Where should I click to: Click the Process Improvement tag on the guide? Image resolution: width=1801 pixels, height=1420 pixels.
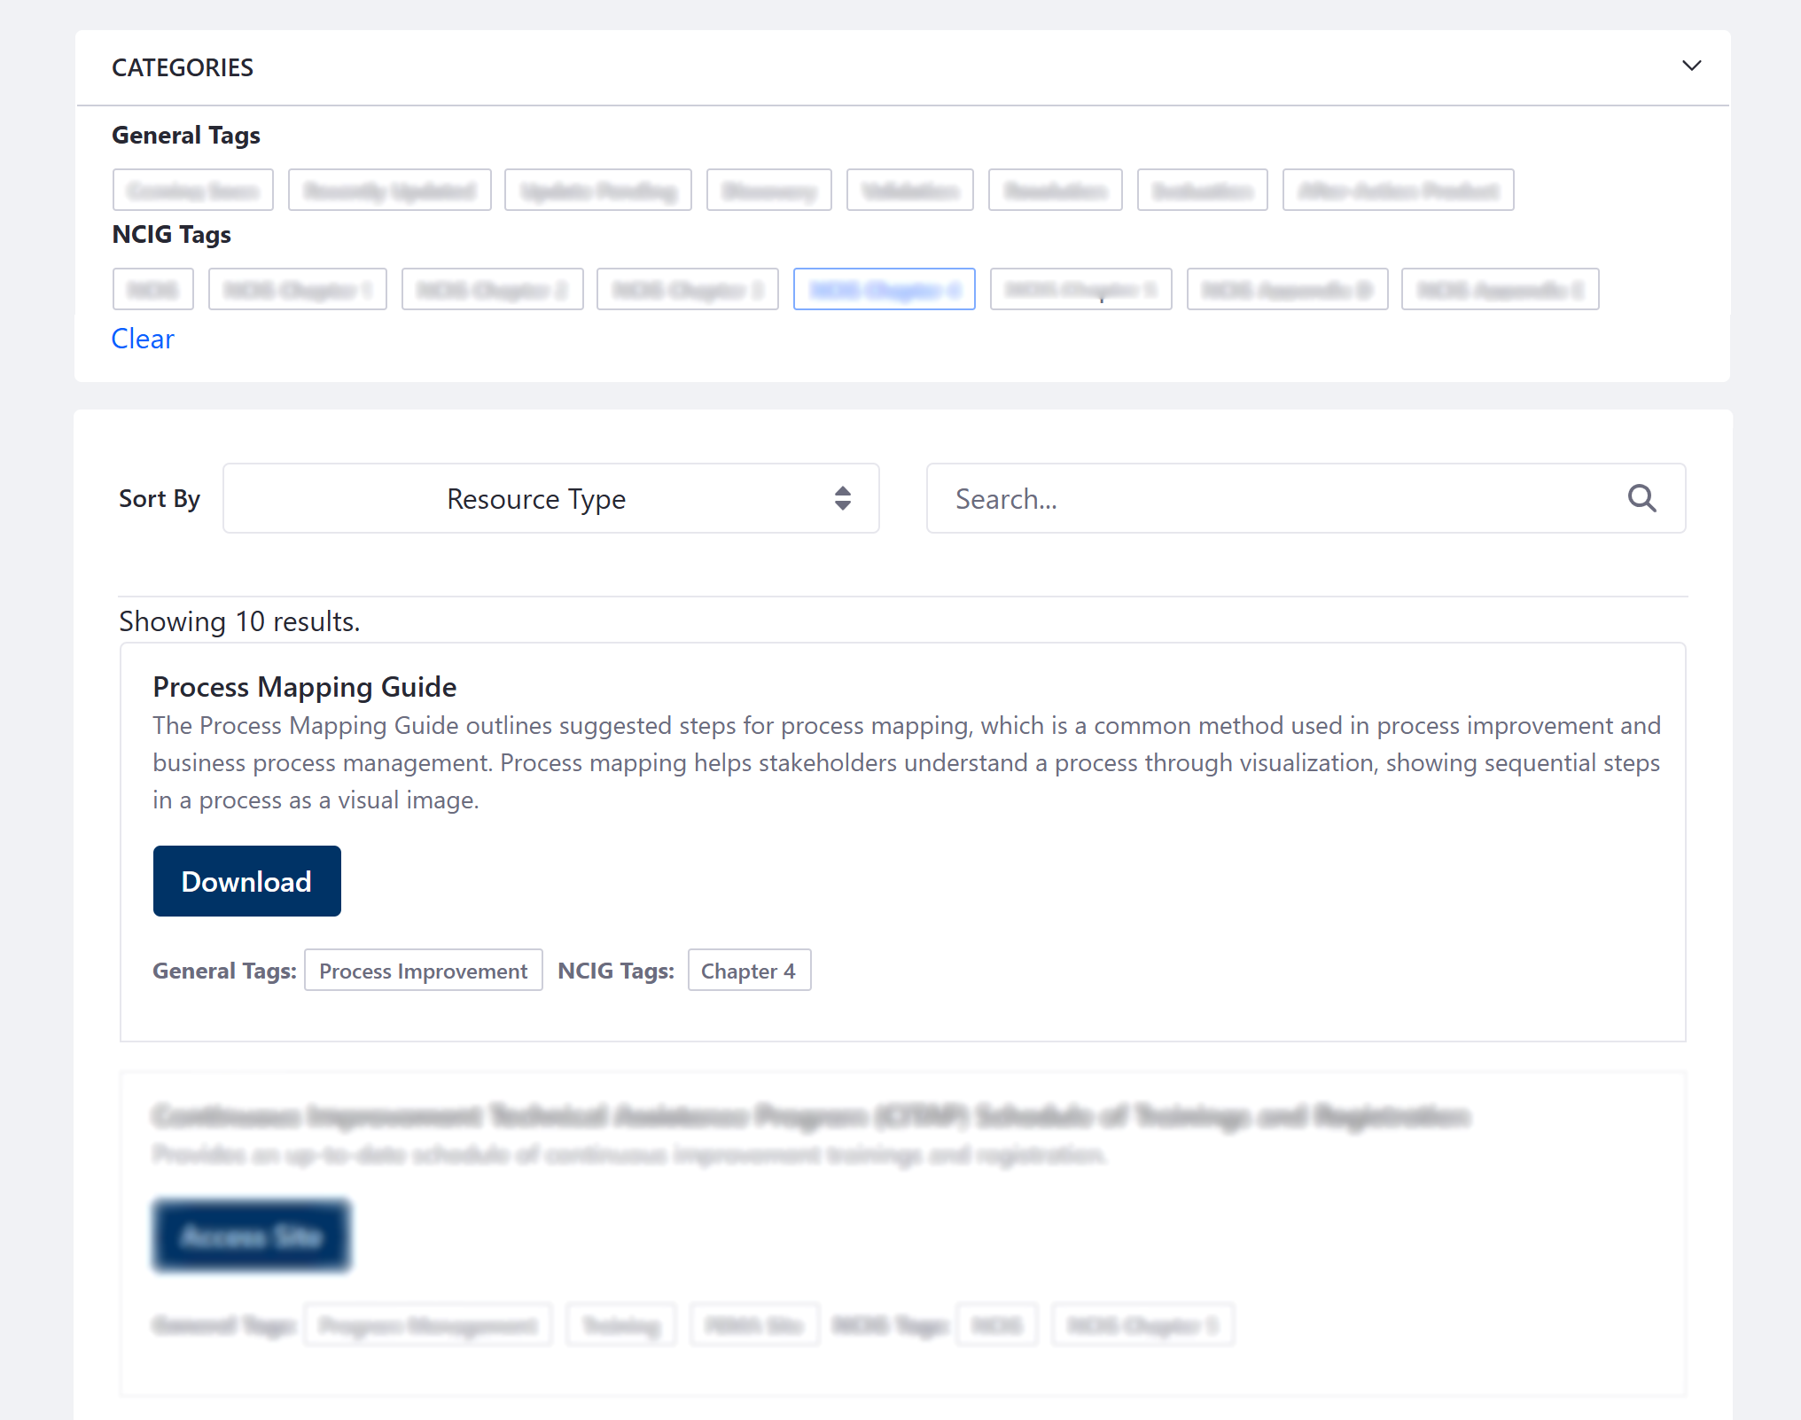pos(423,970)
